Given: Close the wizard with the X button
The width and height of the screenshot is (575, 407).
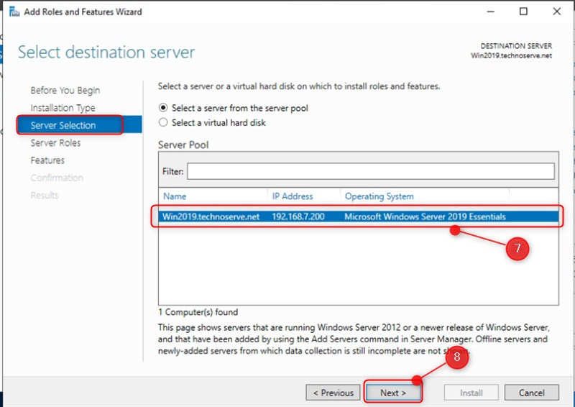Looking at the screenshot, I should (556, 12).
